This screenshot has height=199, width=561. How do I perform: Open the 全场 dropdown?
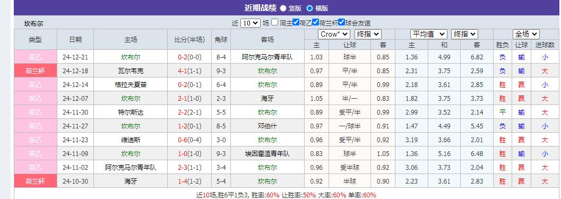pos(526,34)
